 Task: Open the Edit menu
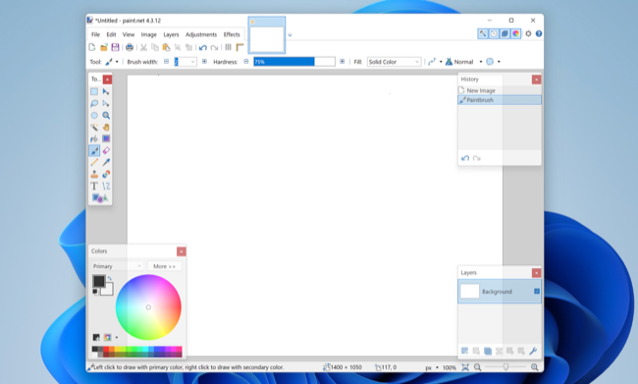[x=111, y=34]
